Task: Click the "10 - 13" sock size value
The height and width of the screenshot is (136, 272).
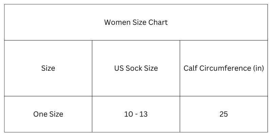Action: (136, 114)
